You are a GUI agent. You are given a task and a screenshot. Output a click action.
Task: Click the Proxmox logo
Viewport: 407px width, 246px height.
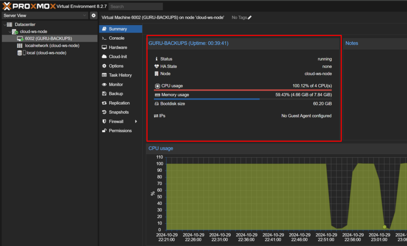coord(29,6)
